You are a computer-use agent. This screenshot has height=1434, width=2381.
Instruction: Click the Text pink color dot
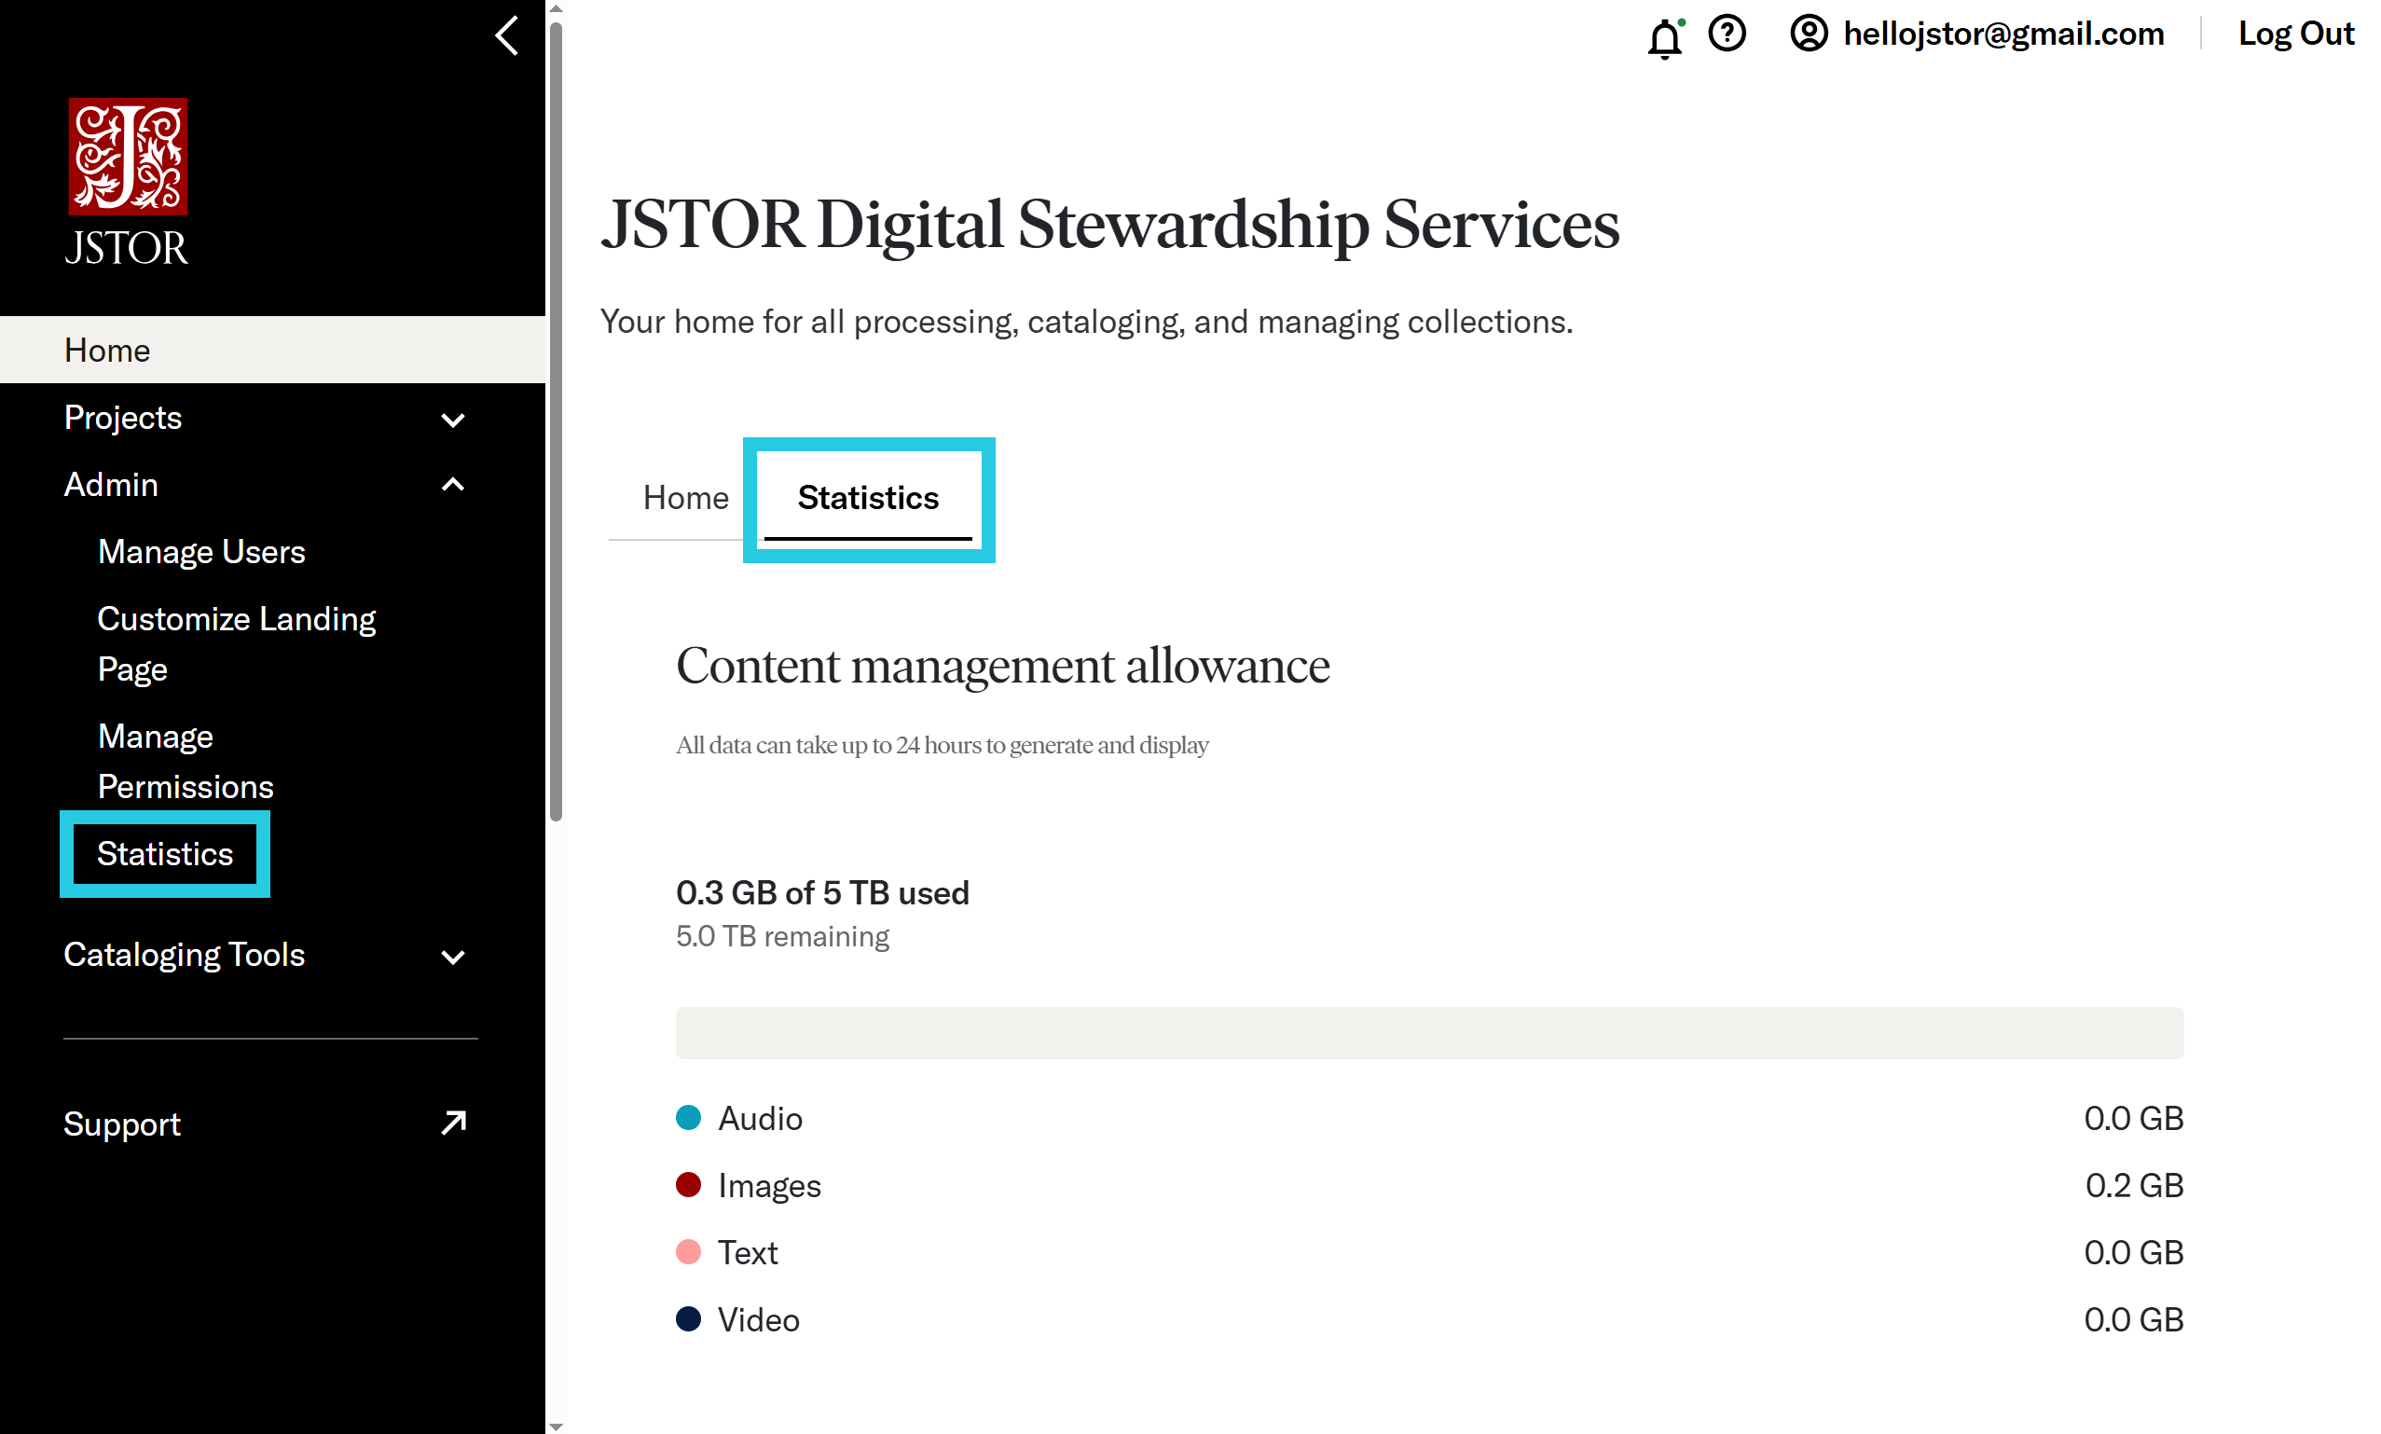click(x=689, y=1252)
